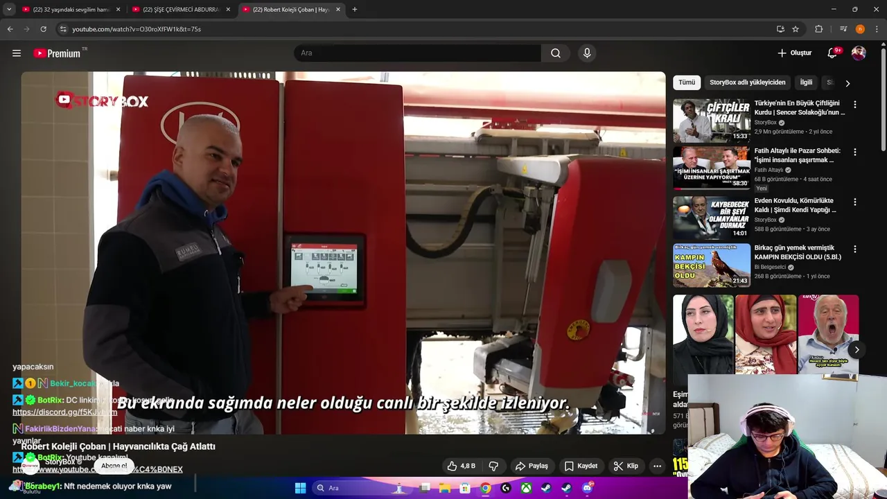Open File Explorer from the taskbar
The width and height of the screenshot is (887, 499).
coord(445,488)
